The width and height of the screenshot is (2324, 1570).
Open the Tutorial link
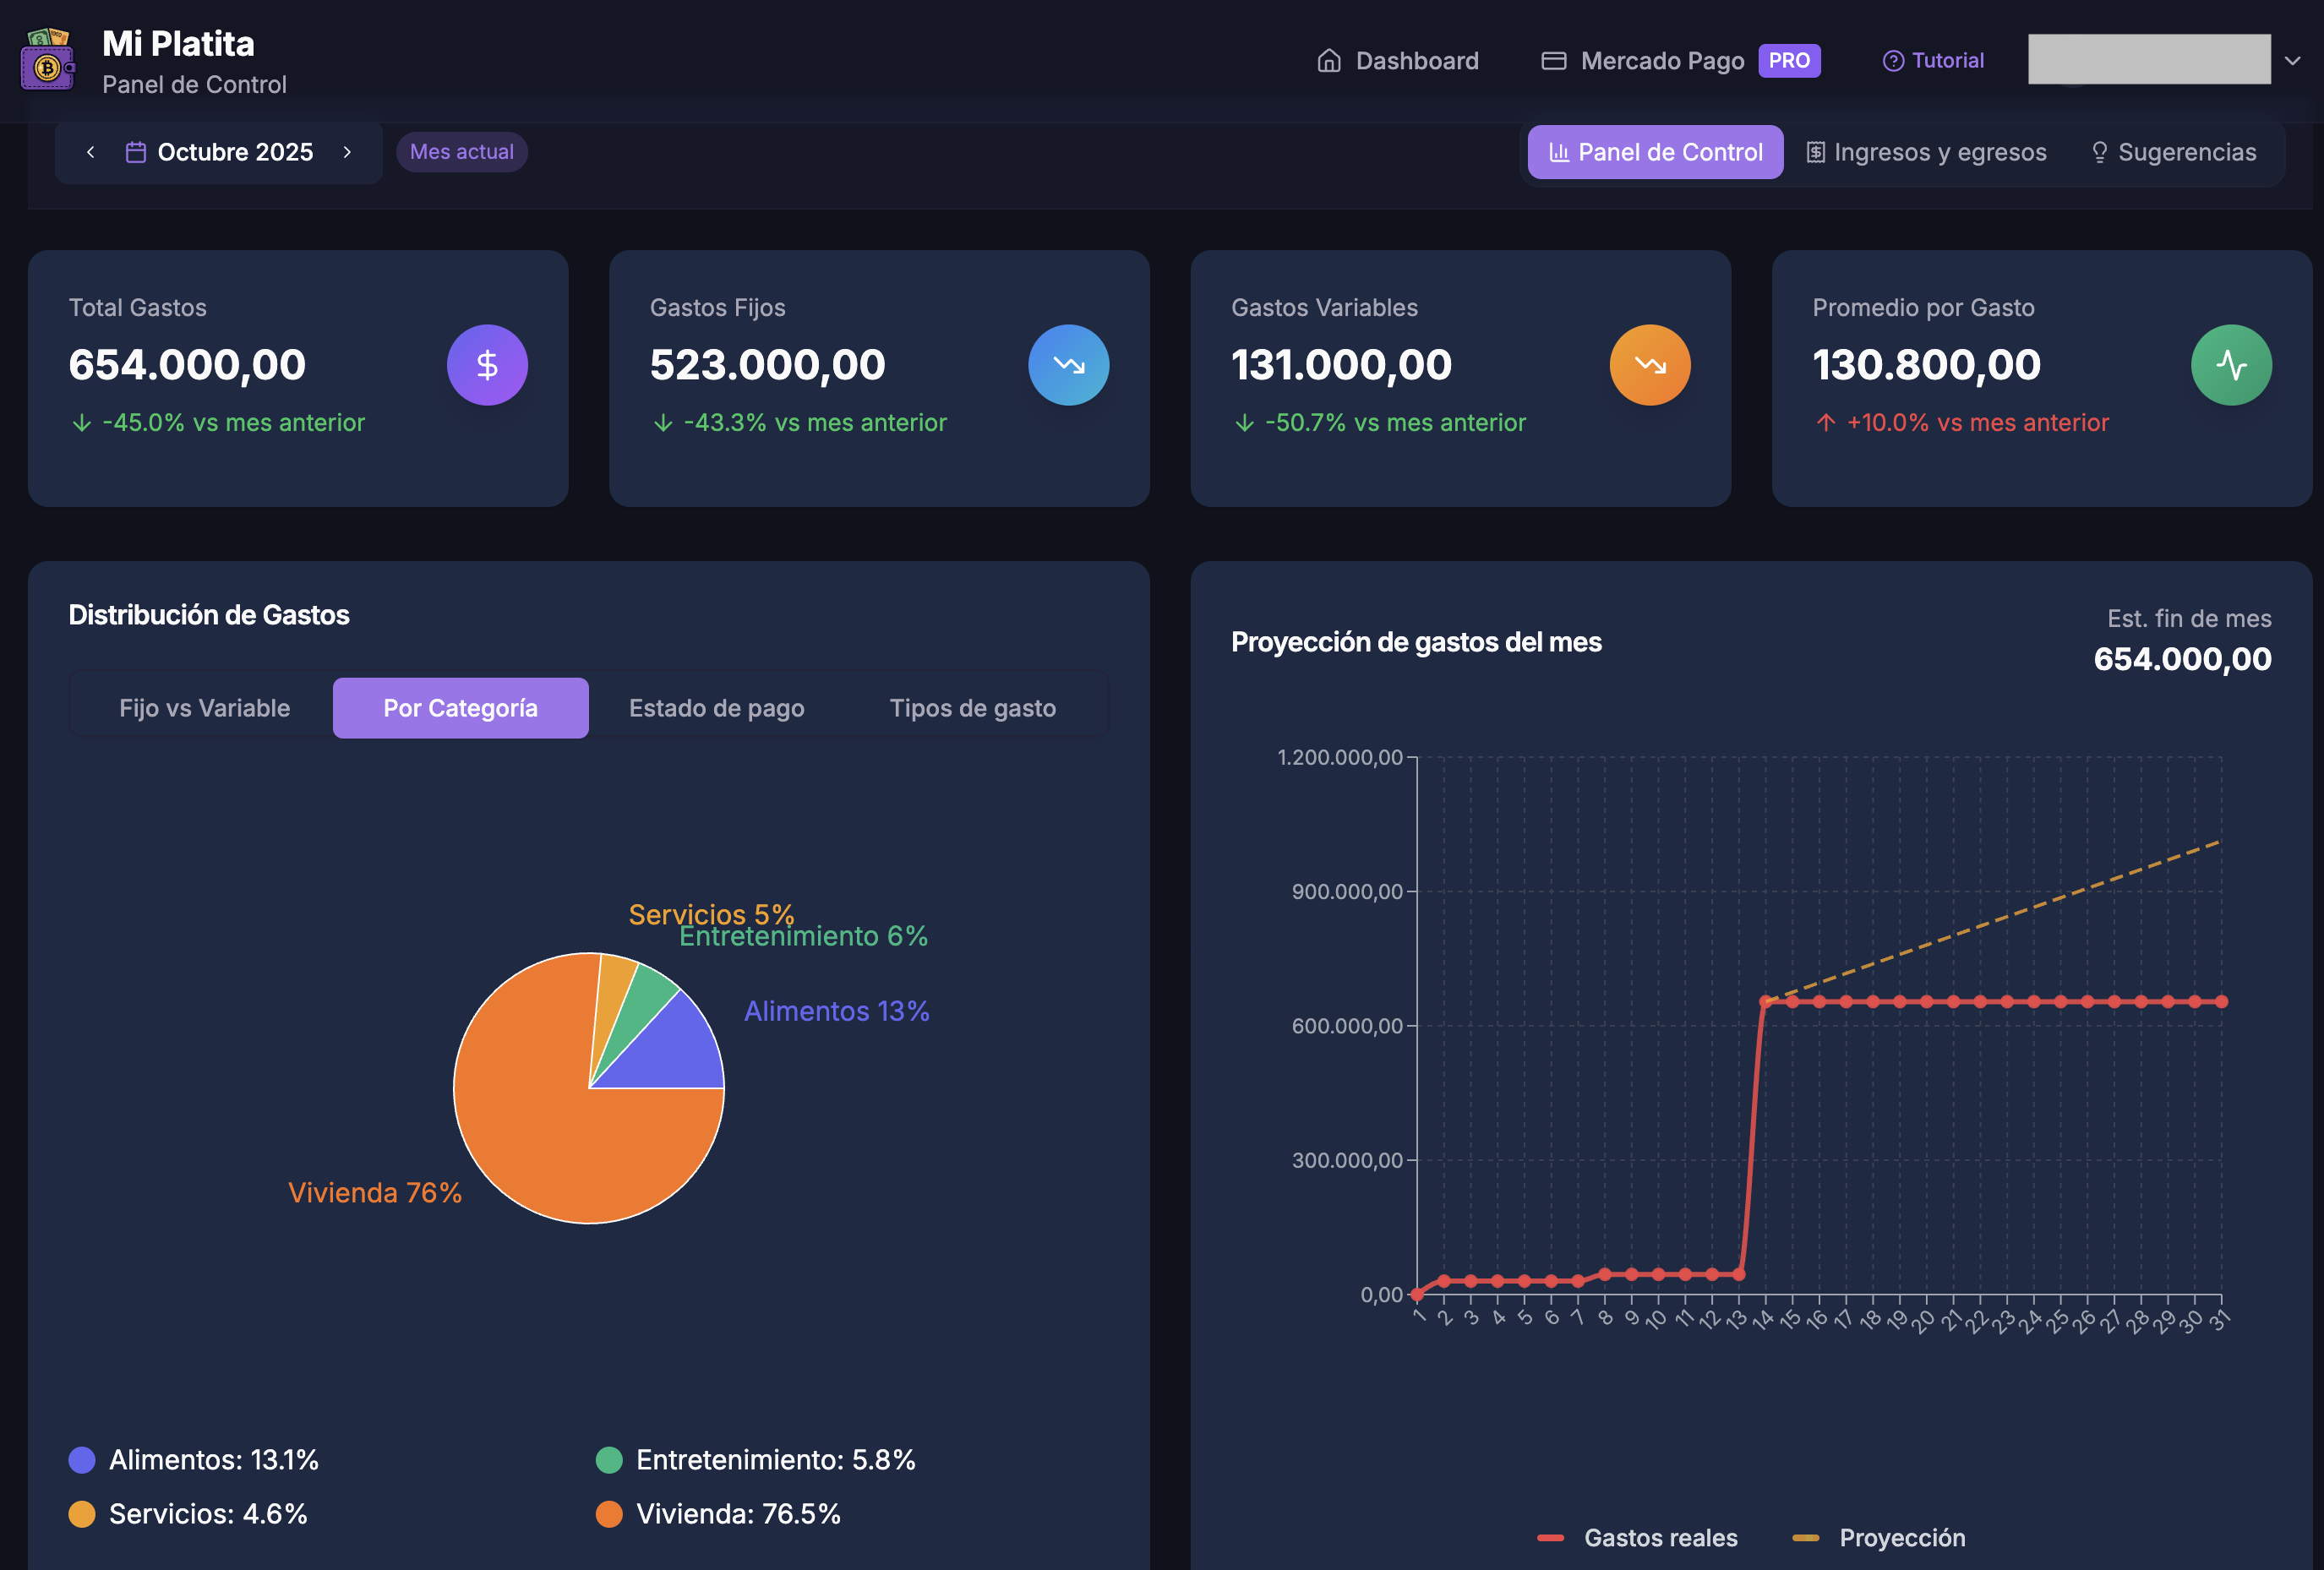(x=1933, y=61)
